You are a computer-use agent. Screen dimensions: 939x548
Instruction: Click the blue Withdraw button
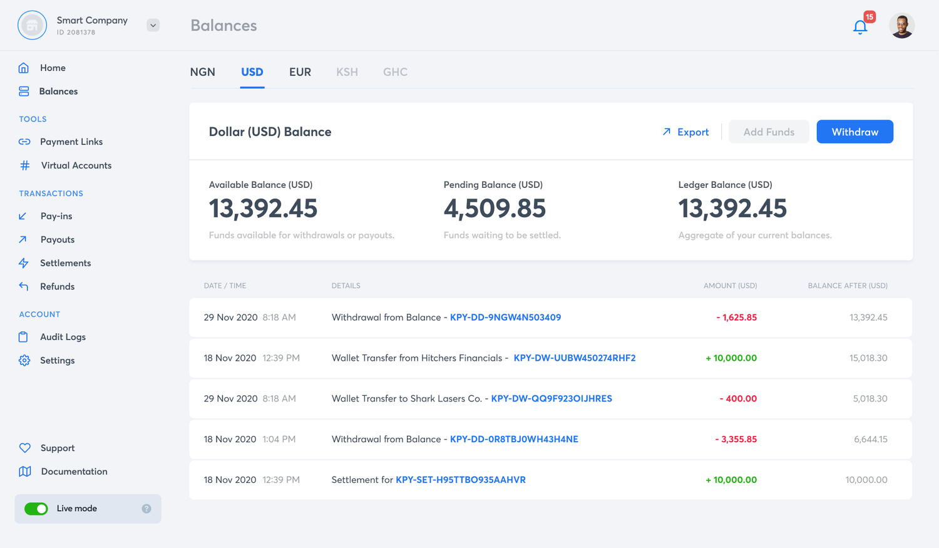pyautogui.click(x=854, y=132)
